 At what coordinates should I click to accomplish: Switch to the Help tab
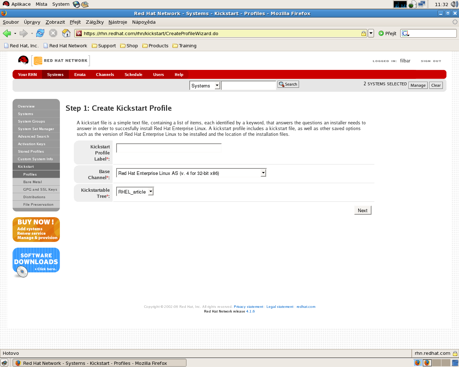[179, 75]
